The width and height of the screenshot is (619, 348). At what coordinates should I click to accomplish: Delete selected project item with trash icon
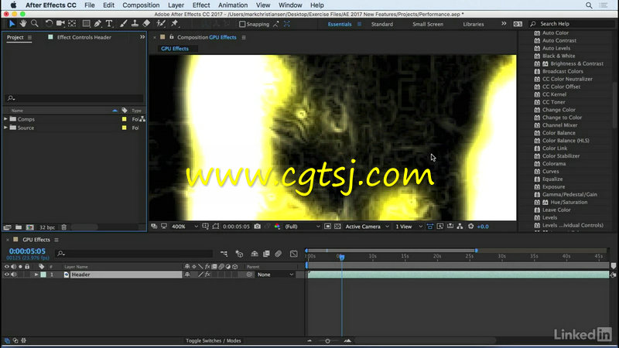click(x=63, y=227)
